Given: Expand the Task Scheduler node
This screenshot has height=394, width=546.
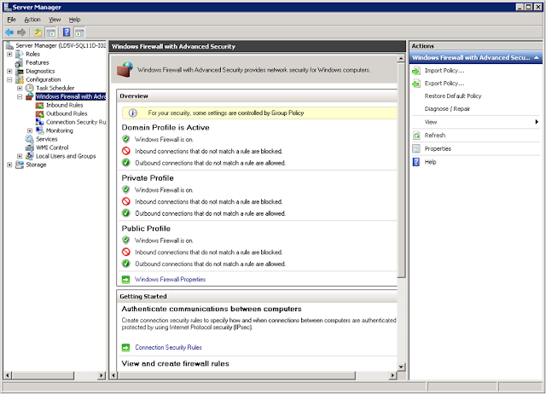Looking at the screenshot, I should pos(20,89).
